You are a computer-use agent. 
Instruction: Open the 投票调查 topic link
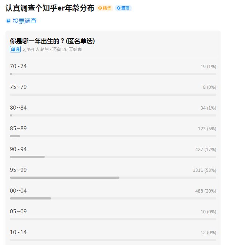click(x=25, y=21)
